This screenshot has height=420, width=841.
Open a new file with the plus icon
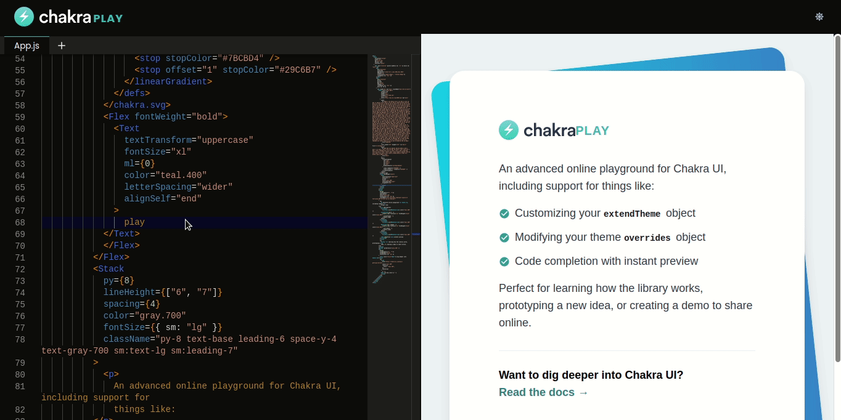62,46
